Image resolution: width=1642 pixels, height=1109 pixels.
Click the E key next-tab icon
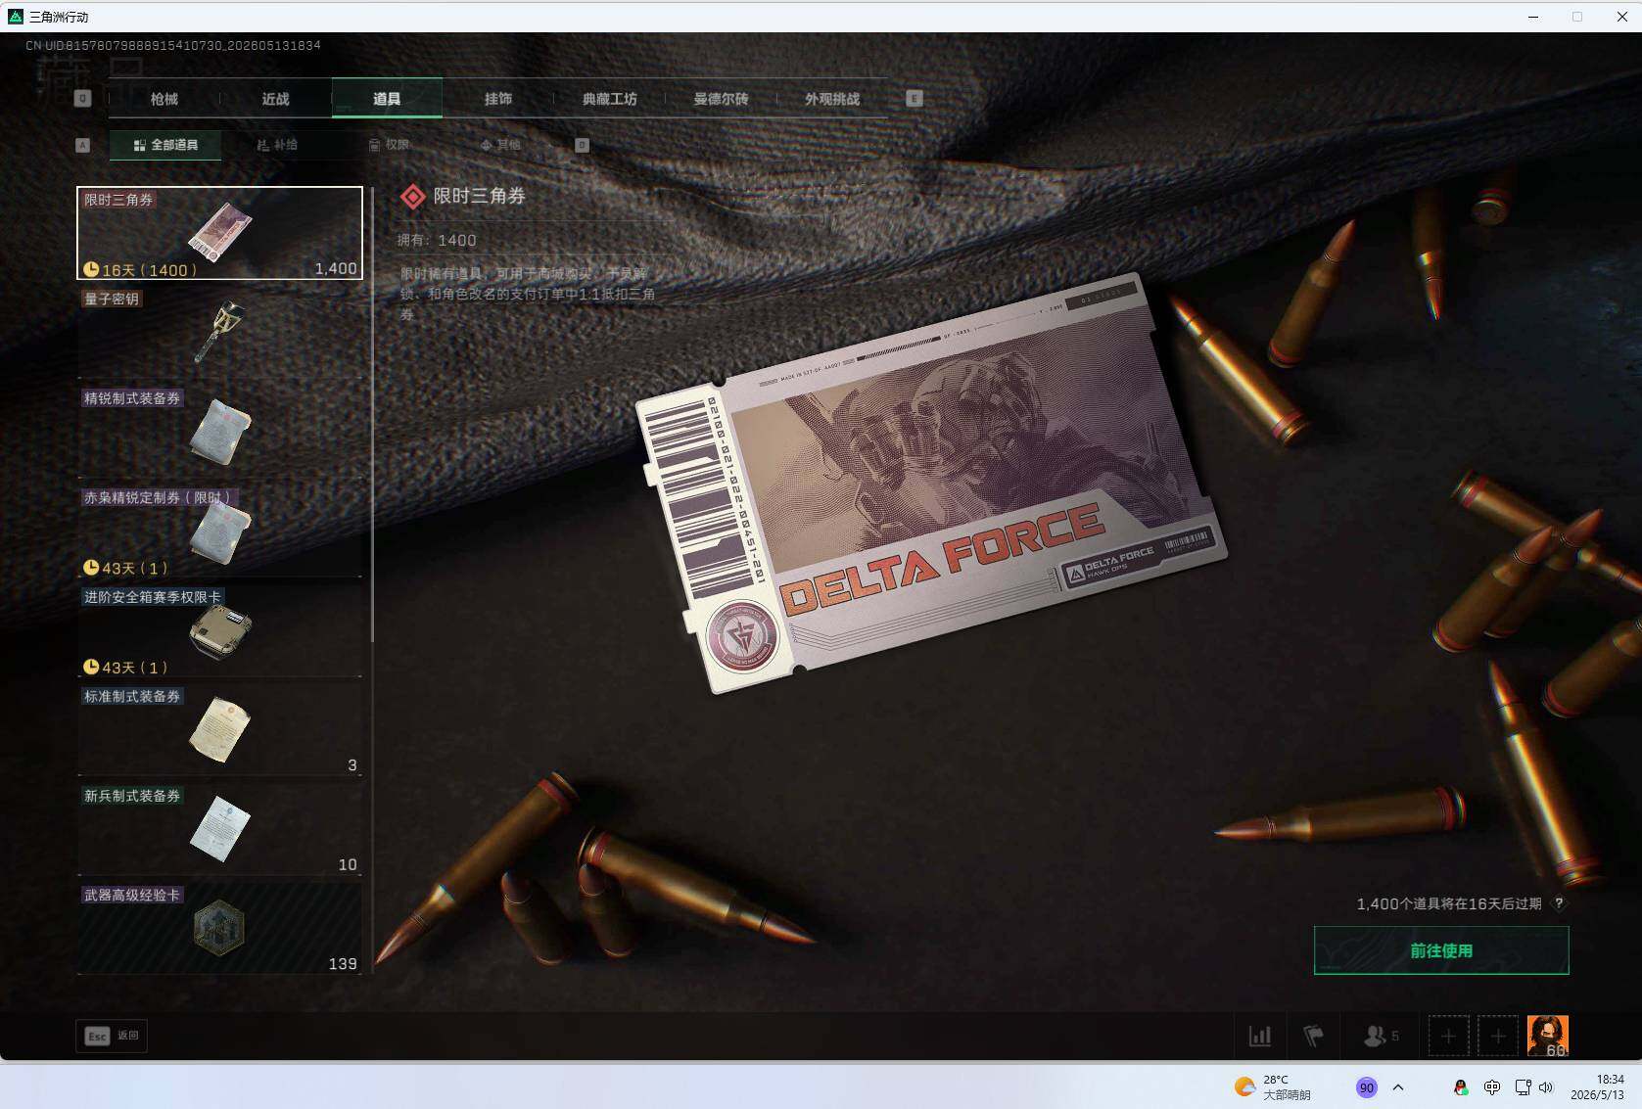(x=915, y=99)
